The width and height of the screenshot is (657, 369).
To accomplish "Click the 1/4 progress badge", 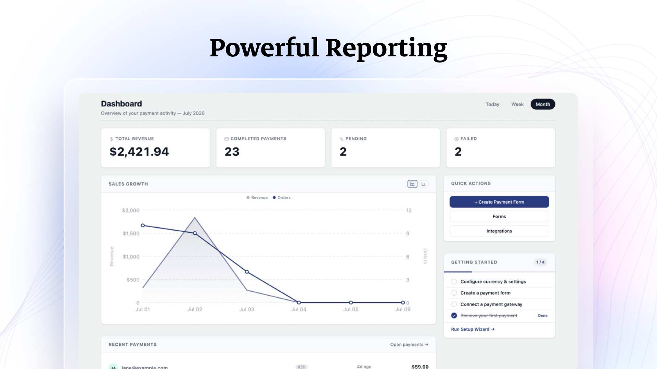I will pos(540,262).
